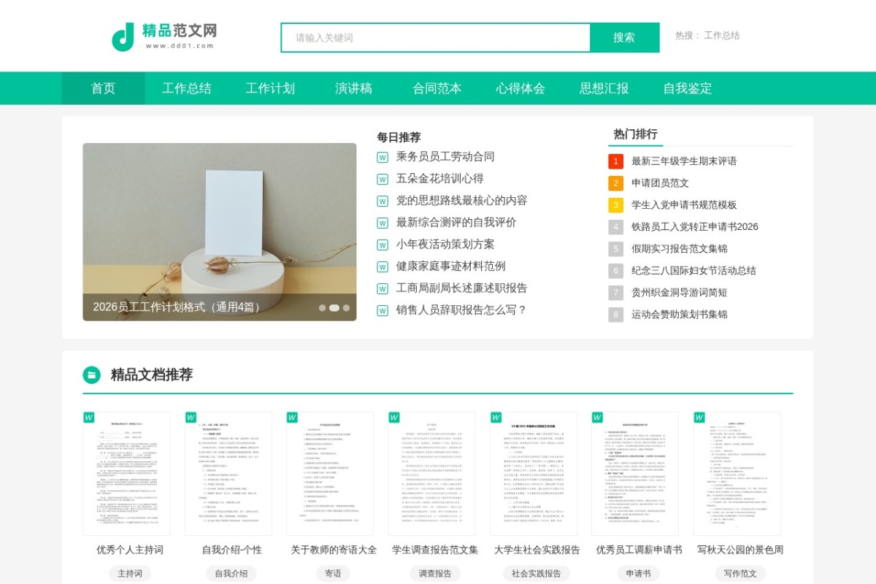Select active middle carousel dot
876x584 pixels.
click(x=334, y=308)
